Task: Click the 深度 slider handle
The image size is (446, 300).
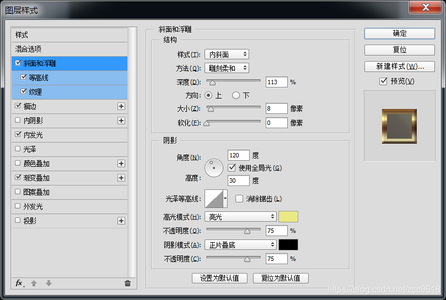Action: (x=212, y=83)
